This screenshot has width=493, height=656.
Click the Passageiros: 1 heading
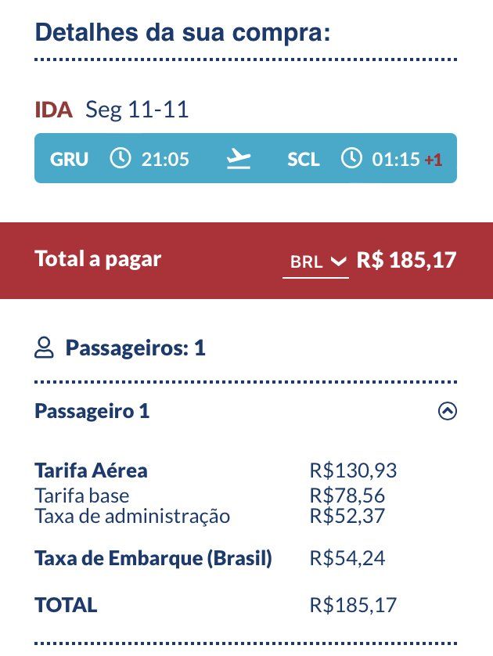(135, 348)
